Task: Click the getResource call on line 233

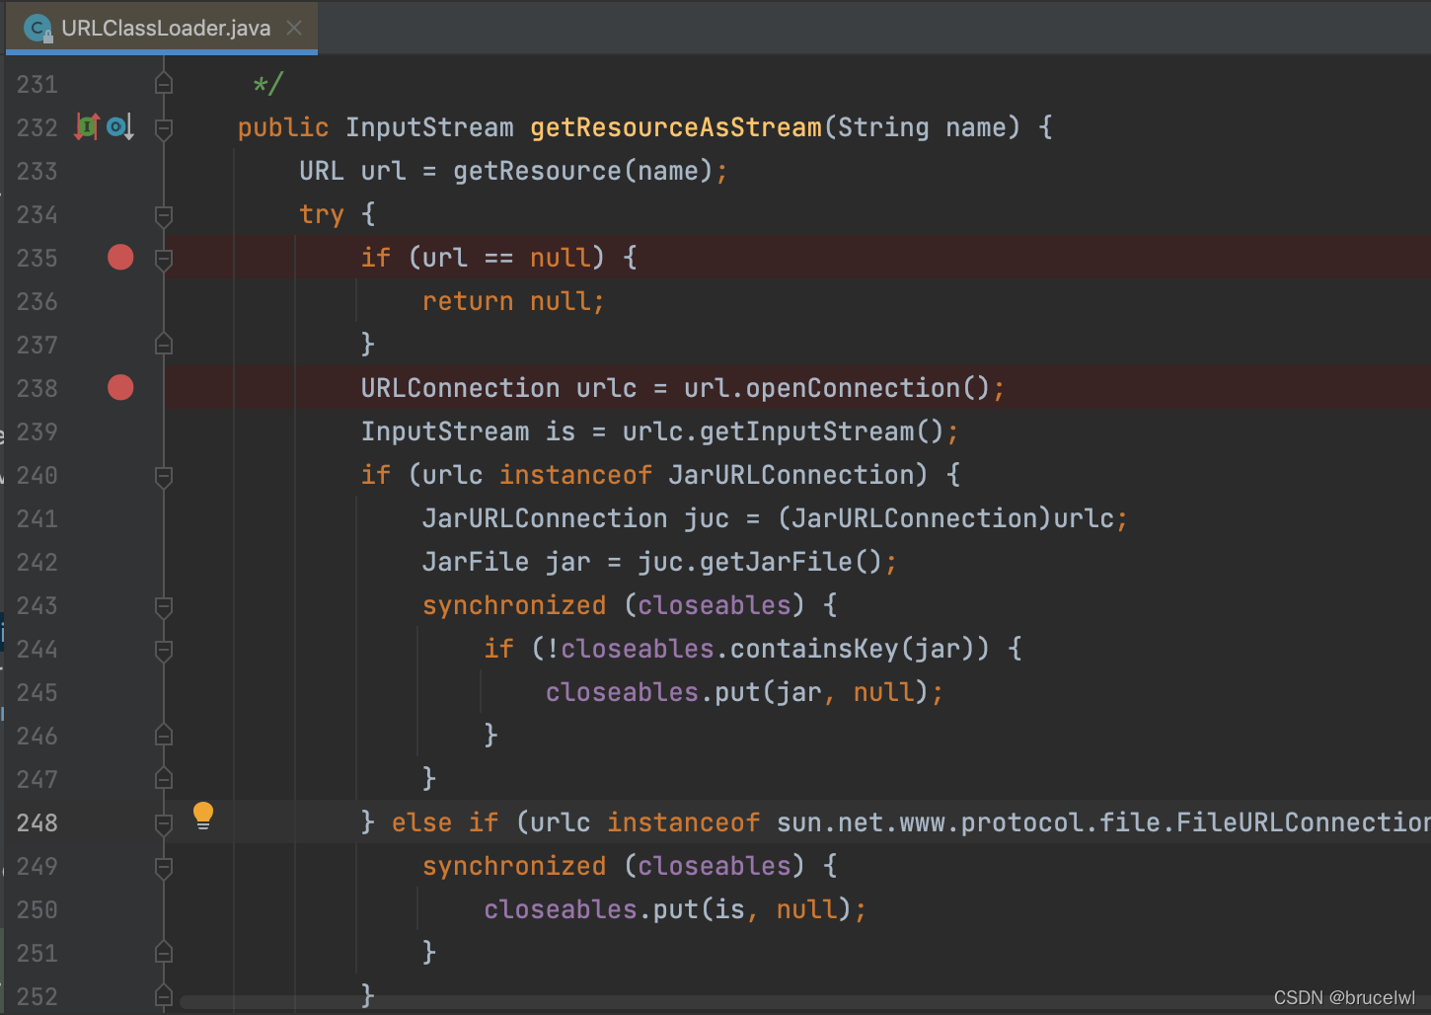Action: [537, 171]
